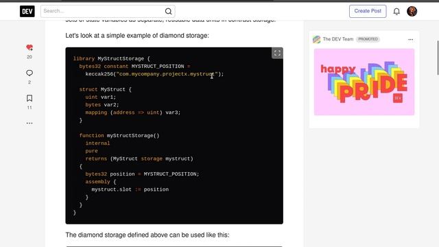Enter fullscreen mode for the code block

point(277,54)
